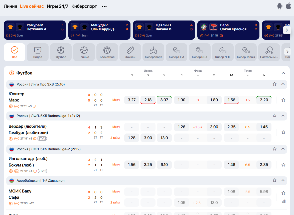
Task: Open statistics chart icon for МОИК Баку match
Action: (x=283, y=201)
